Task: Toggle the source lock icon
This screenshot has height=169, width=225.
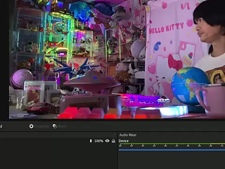Action: pos(113,141)
